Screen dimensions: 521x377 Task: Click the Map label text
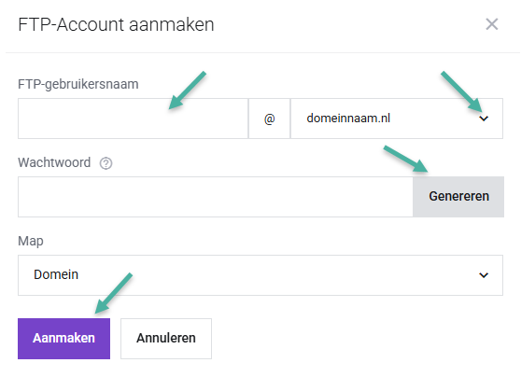pos(31,241)
